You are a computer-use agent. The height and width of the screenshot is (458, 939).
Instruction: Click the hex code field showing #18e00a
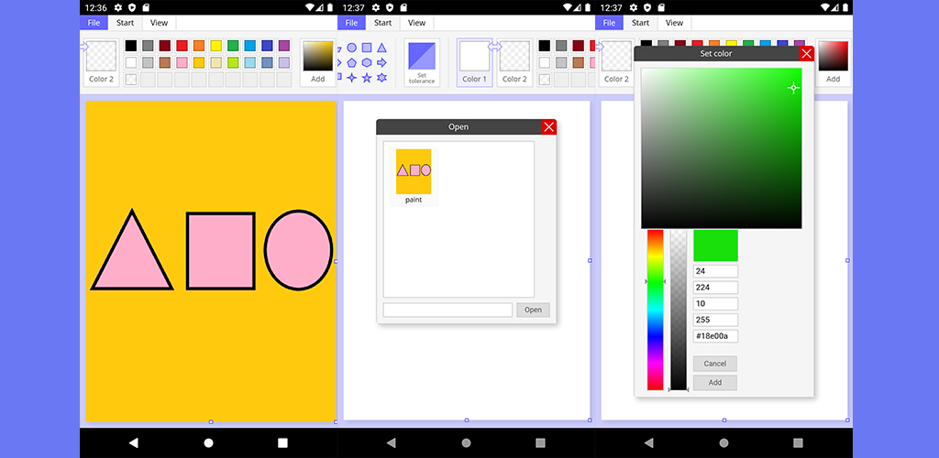(715, 336)
